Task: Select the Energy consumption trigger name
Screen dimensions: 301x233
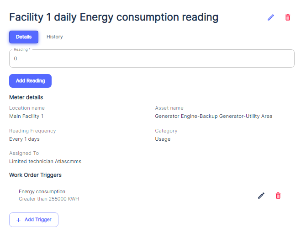Action: pos(42,191)
